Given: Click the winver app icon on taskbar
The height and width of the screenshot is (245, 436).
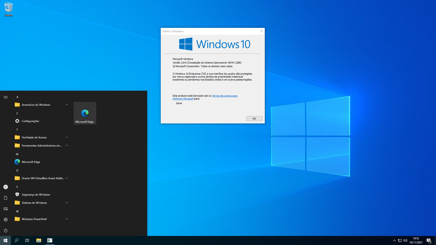Looking at the screenshot, I should pyautogui.click(x=50, y=241).
